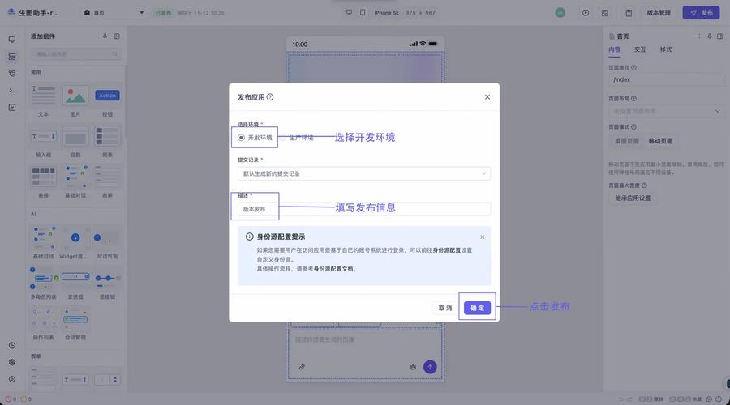The height and width of the screenshot is (405, 730).
Task: Open the settings icon at sidebar bottom
Action: [x=12, y=379]
